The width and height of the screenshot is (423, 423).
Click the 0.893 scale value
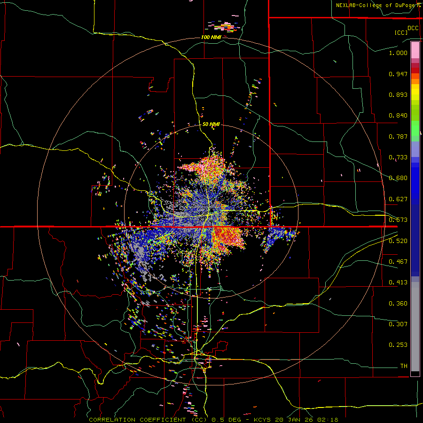pos(398,94)
